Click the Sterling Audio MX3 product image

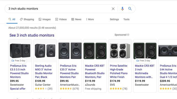click(45, 51)
